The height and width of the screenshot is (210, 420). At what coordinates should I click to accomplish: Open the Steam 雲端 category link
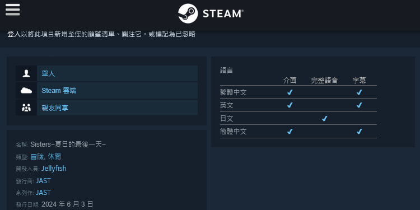point(59,91)
